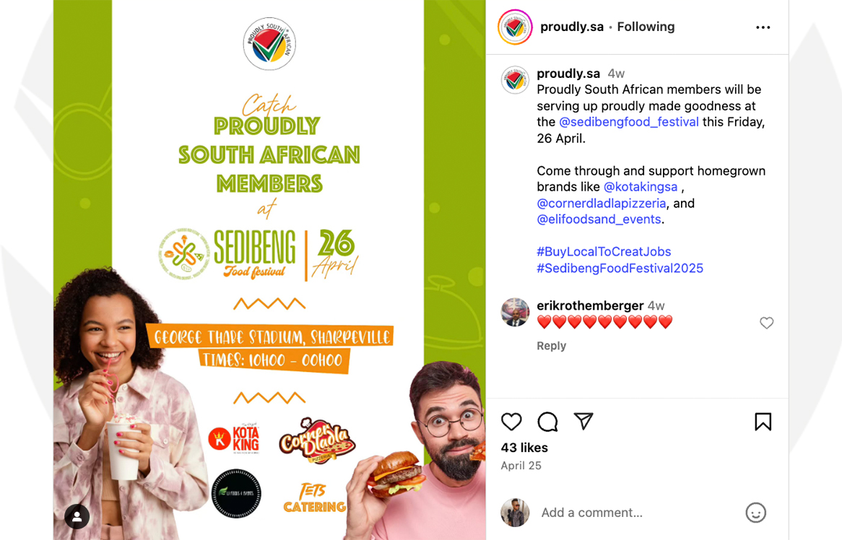Show tagged people icon on image

(77, 516)
